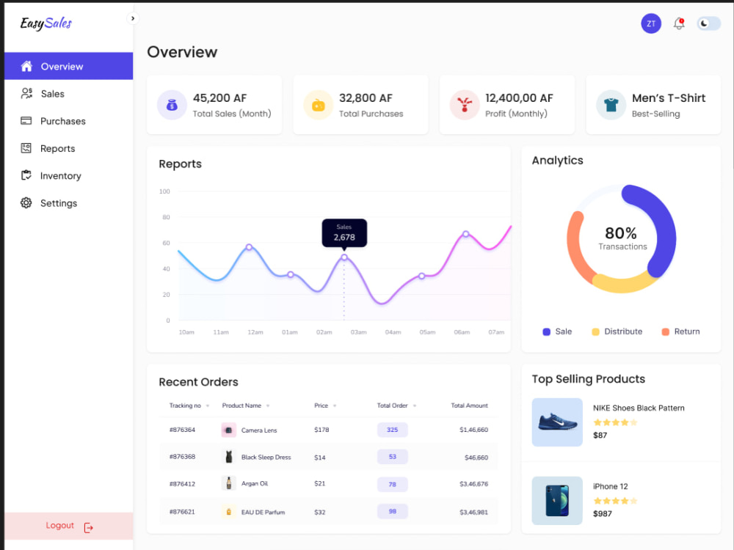Navigate to Reports in the sidebar
Image resolution: width=734 pixels, height=550 pixels.
click(69, 148)
